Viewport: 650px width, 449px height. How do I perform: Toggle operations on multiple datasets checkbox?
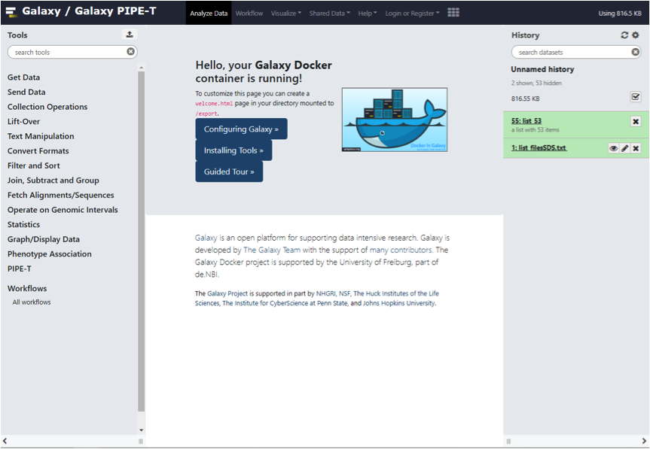point(636,97)
